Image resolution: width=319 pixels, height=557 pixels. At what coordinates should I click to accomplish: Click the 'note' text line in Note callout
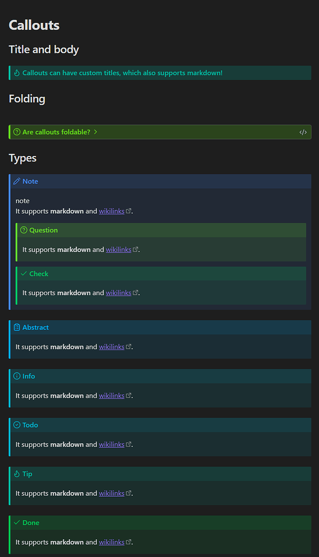coord(22,201)
